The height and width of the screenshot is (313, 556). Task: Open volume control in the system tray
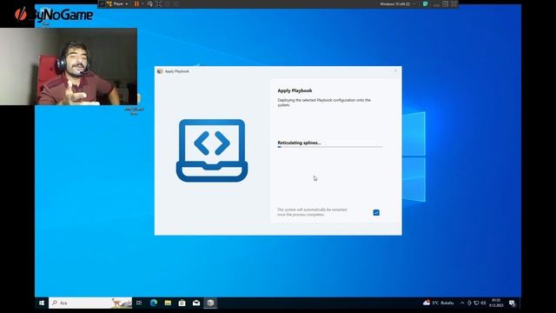(x=483, y=303)
